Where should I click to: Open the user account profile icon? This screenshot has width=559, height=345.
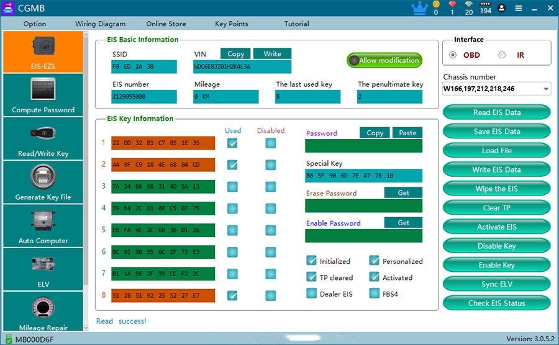pyautogui.click(x=502, y=8)
